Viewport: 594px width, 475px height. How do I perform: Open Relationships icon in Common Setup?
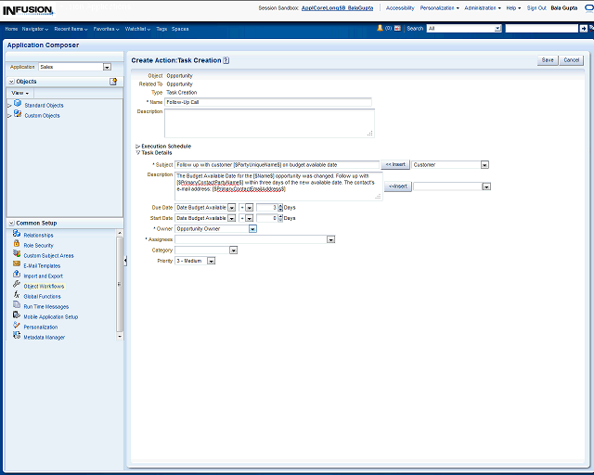(x=17, y=235)
